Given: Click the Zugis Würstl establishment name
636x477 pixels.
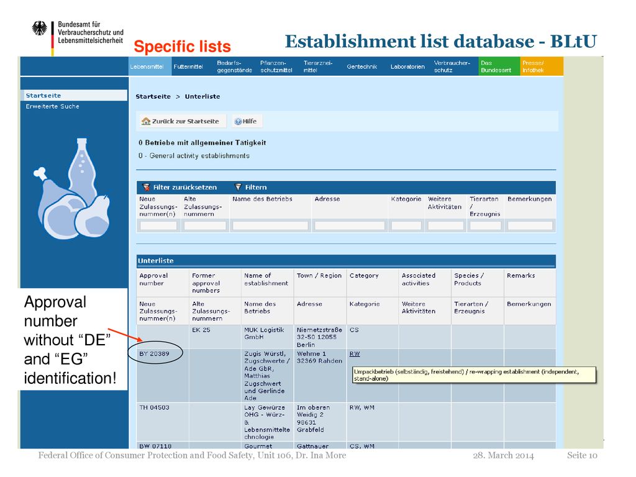Looking at the screenshot, I should [267, 376].
